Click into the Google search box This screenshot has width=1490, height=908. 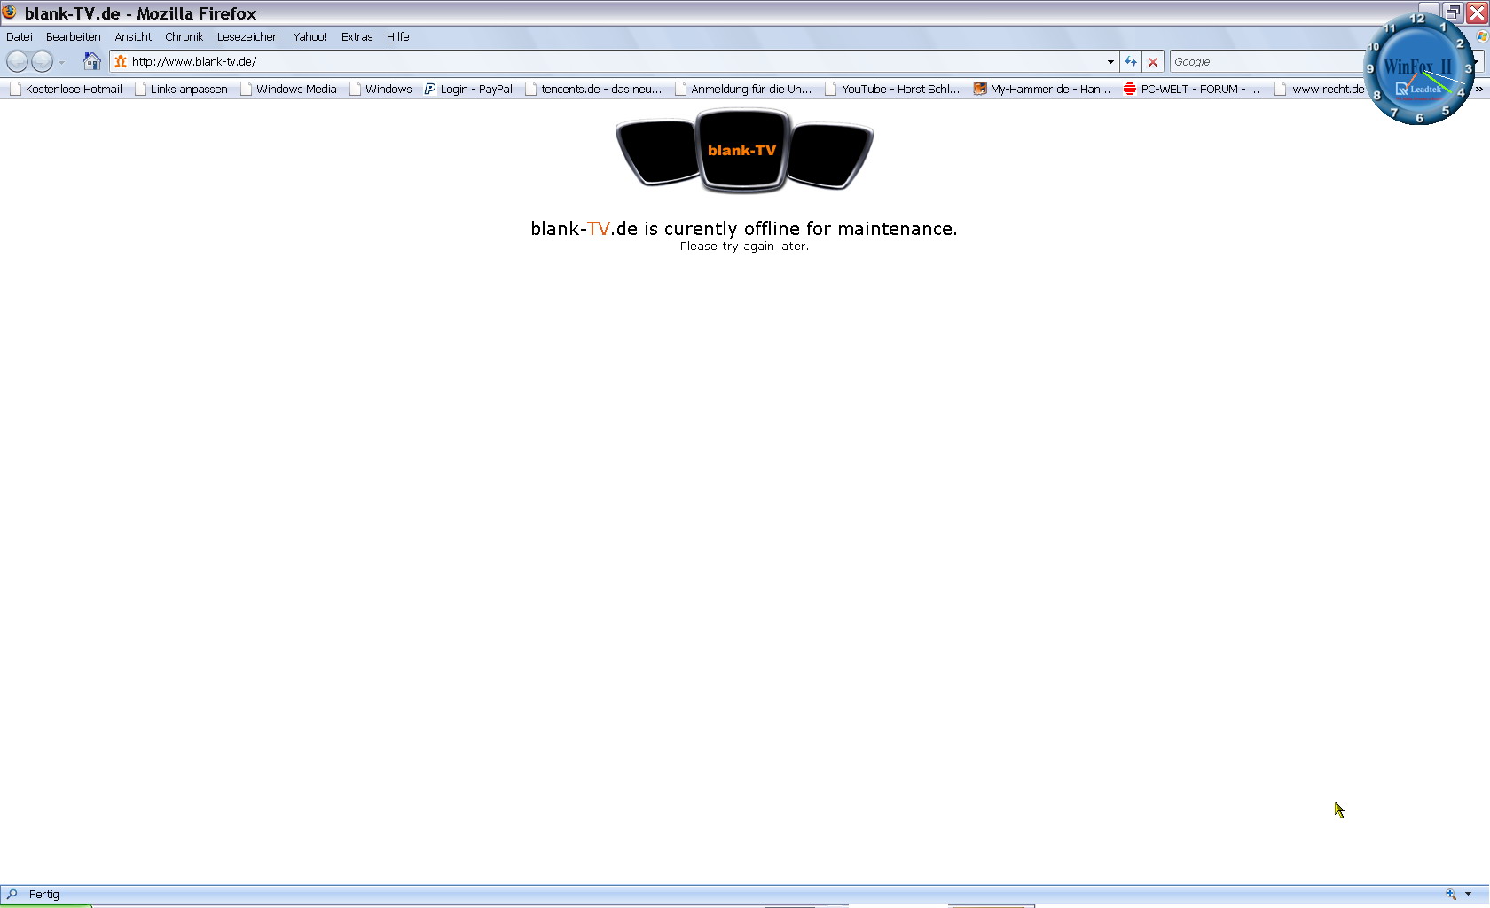tap(1266, 61)
